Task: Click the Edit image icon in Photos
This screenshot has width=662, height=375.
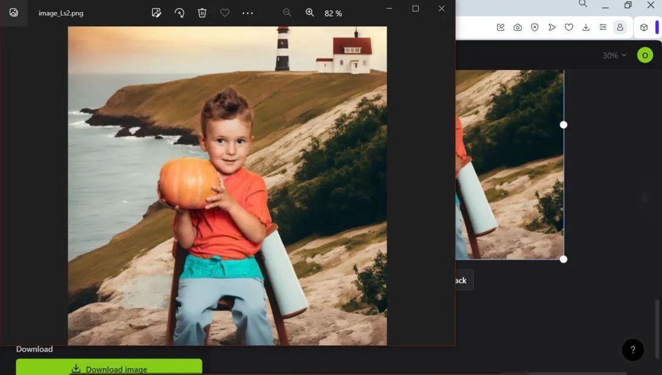Action: click(x=157, y=13)
